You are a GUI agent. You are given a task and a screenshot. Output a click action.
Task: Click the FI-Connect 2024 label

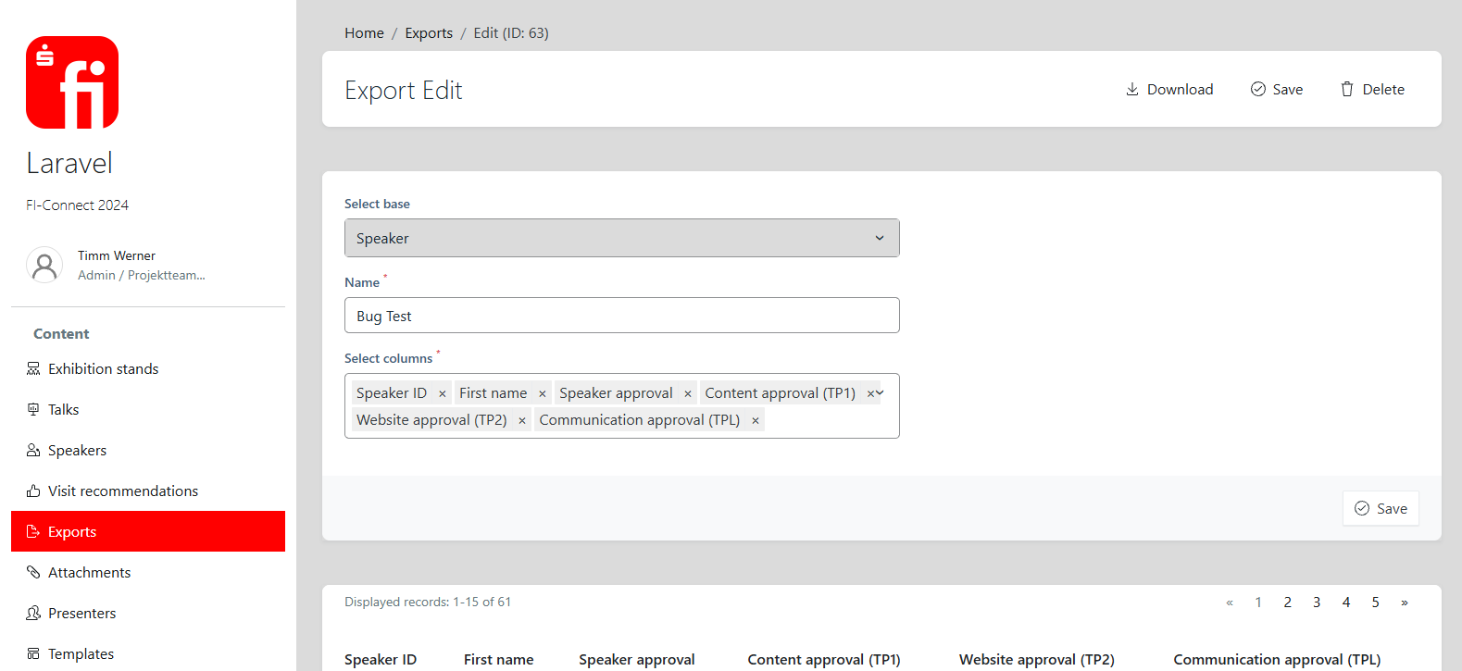click(77, 205)
